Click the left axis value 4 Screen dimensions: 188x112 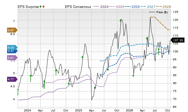click(x=14, y=99)
